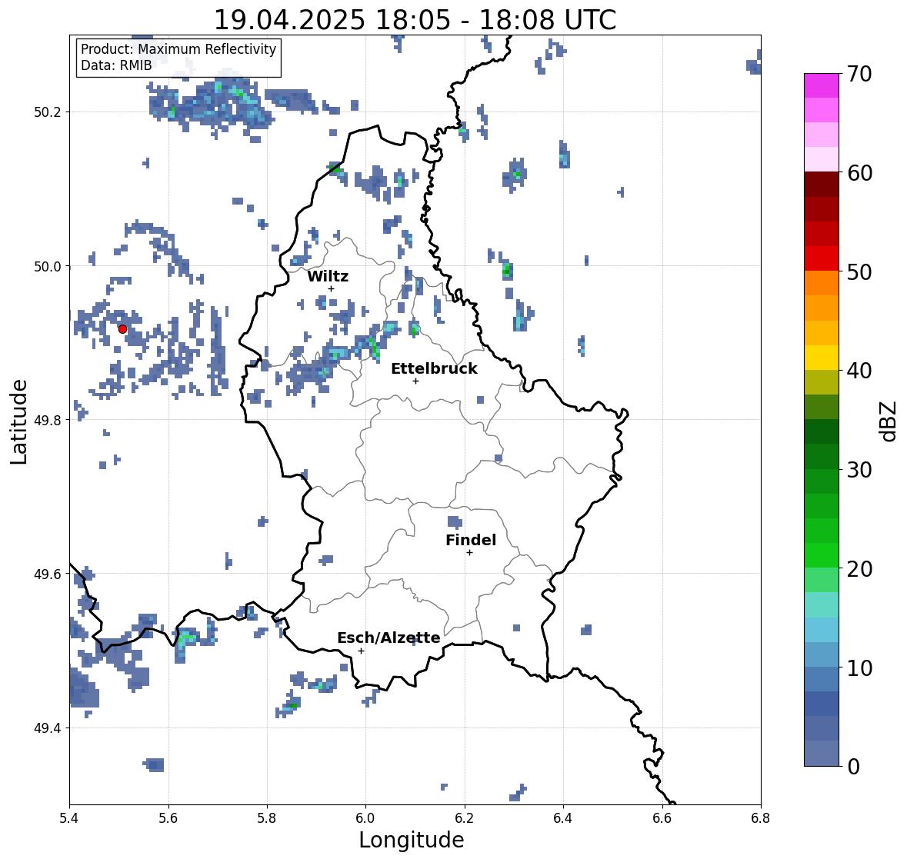Click the plot title with date and time
The image size is (907, 859).
(415, 20)
